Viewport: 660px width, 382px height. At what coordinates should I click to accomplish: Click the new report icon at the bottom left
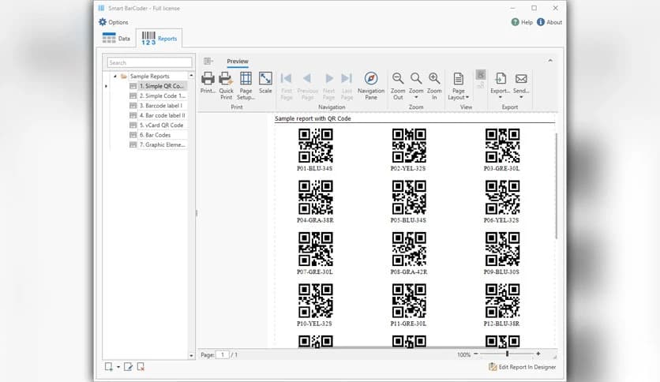point(109,367)
